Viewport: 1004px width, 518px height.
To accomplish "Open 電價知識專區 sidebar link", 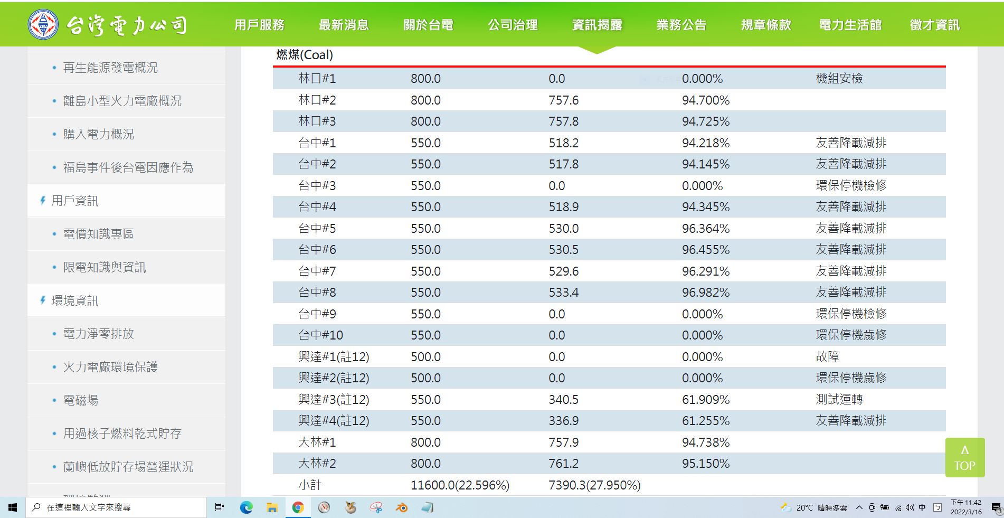I will (98, 234).
